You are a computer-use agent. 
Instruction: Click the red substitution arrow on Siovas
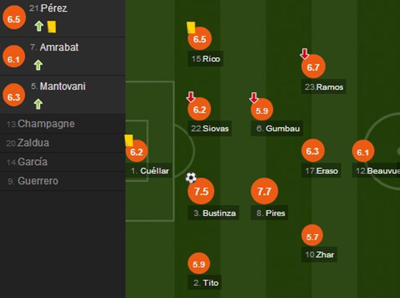tap(191, 97)
